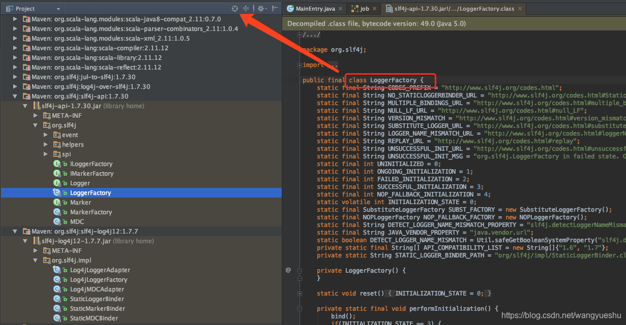The image size is (626, 325).
Task: Open the Project panel settings gear
Action: click(x=261, y=8)
